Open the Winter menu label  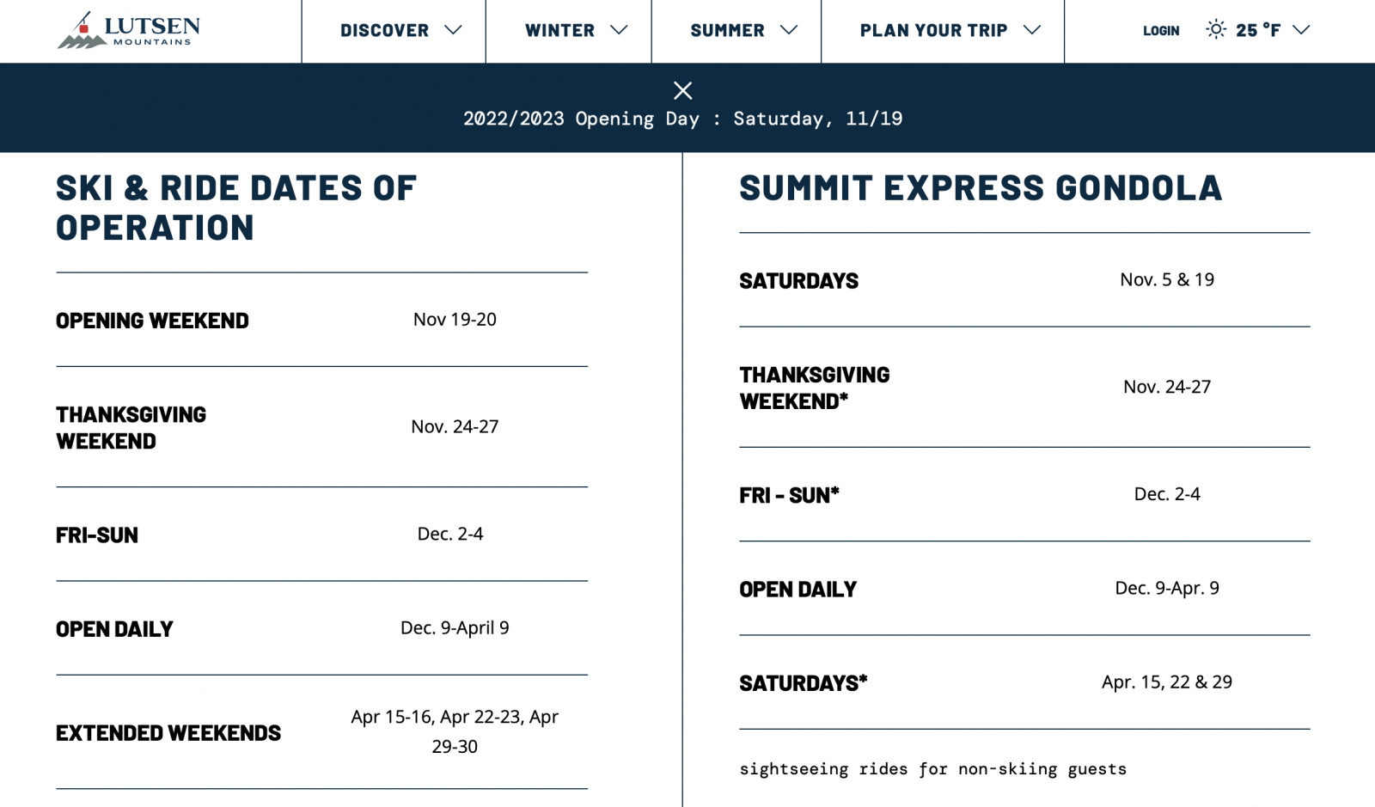pyautogui.click(x=559, y=31)
